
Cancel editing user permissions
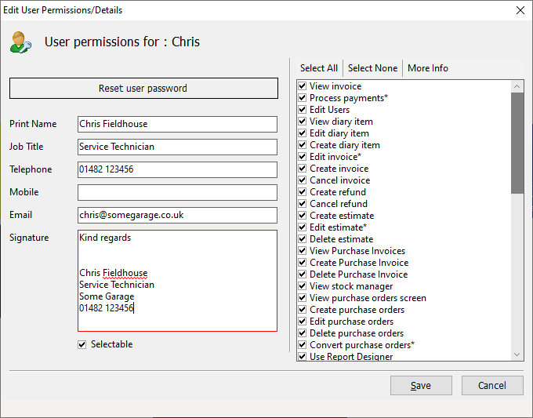(x=492, y=385)
